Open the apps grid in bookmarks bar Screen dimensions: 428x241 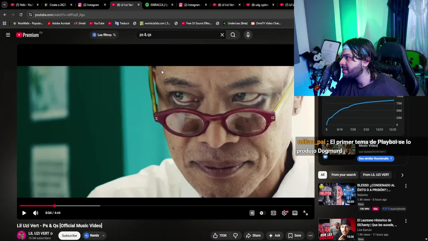click(x=4, y=23)
